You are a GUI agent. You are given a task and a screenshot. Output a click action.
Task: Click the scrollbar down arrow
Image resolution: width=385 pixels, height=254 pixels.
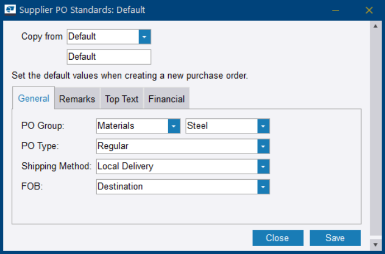[376, 245]
